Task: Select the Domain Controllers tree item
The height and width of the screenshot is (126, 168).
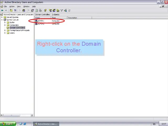Action: (17, 28)
